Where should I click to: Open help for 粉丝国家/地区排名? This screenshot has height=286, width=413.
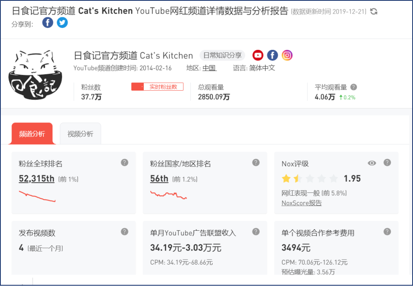click(x=256, y=162)
